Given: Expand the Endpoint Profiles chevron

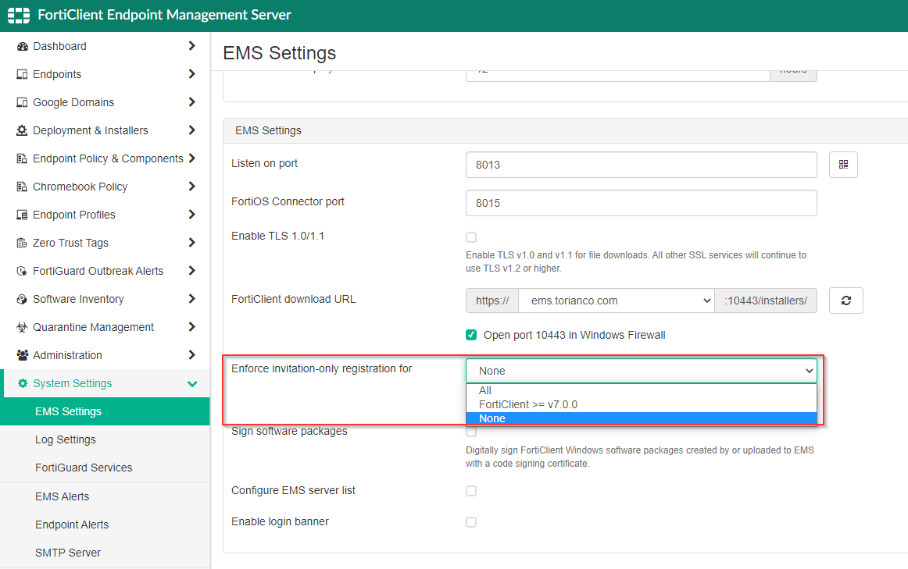Looking at the screenshot, I should coord(191,215).
